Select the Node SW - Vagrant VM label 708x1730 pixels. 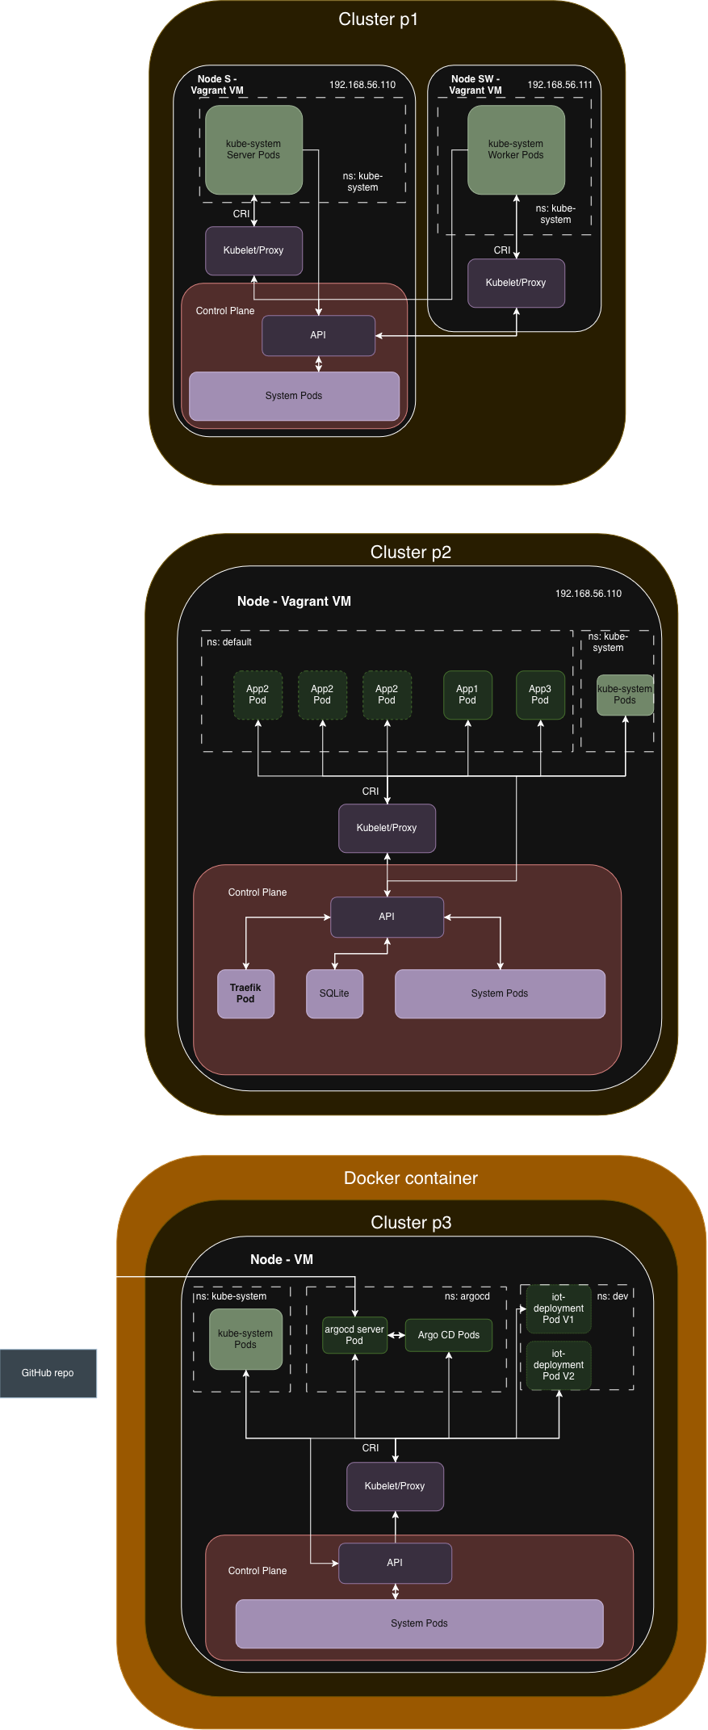[x=475, y=85]
